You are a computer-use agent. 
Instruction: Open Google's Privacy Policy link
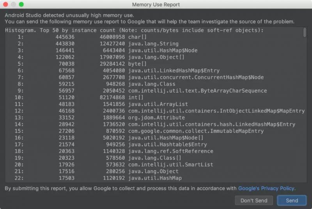266,189
